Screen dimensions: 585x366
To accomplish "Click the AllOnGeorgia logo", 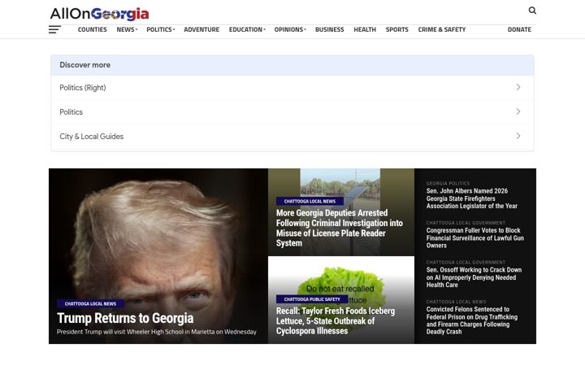I will (x=99, y=14).
